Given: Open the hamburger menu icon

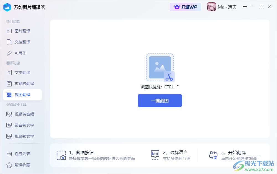Looking at the screenshot, I should pos(245,7).
